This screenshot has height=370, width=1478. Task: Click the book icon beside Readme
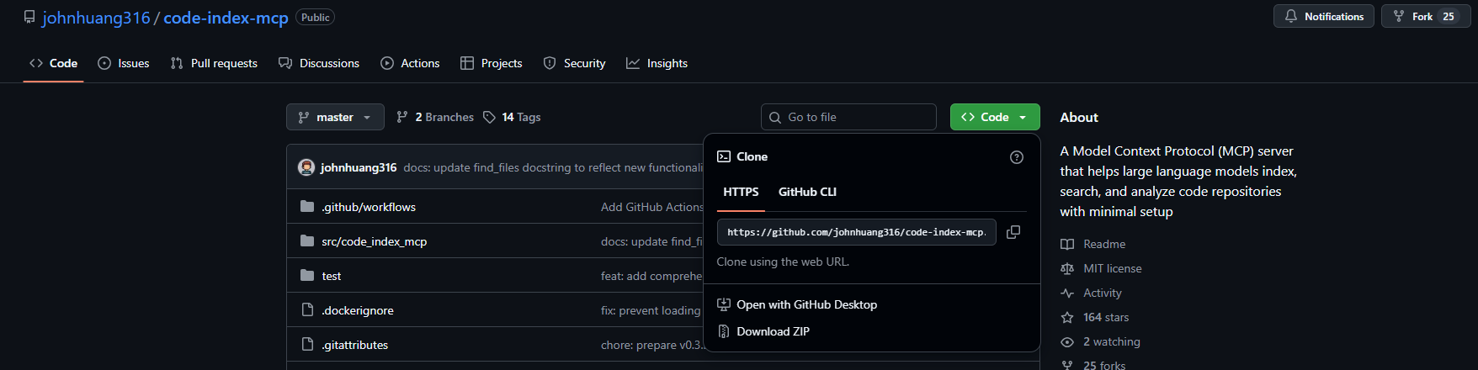coord(1067,244)
